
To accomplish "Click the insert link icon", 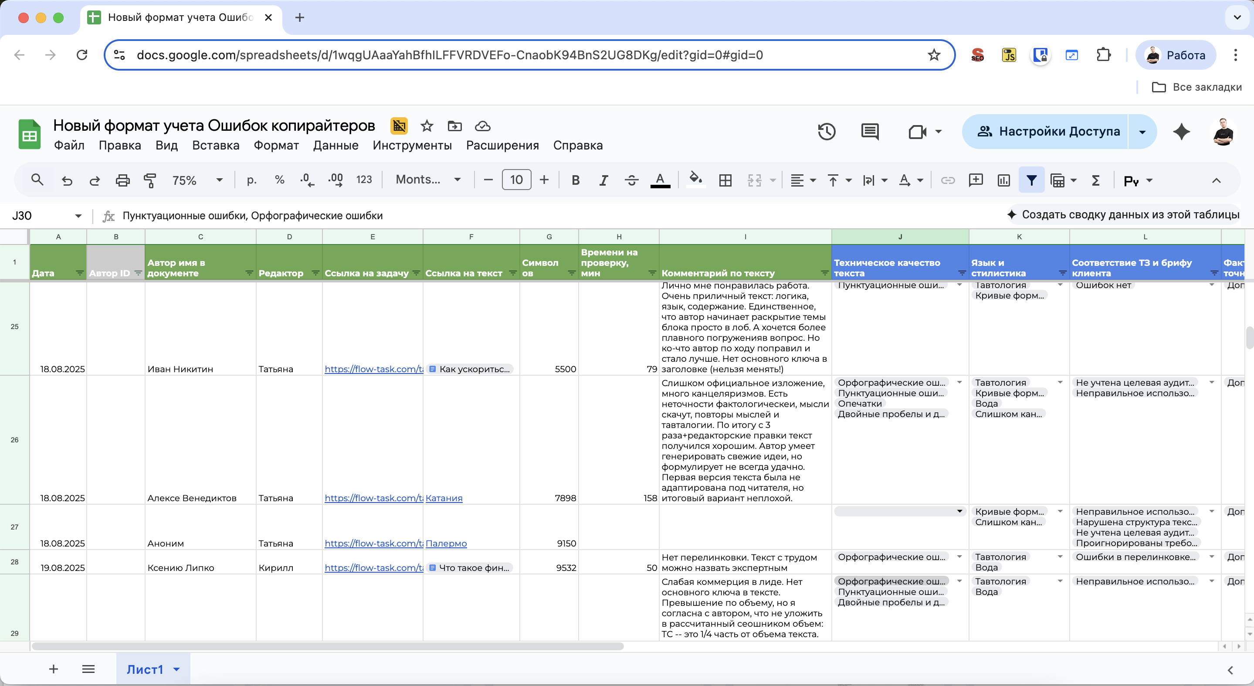I will coord(947,180).
